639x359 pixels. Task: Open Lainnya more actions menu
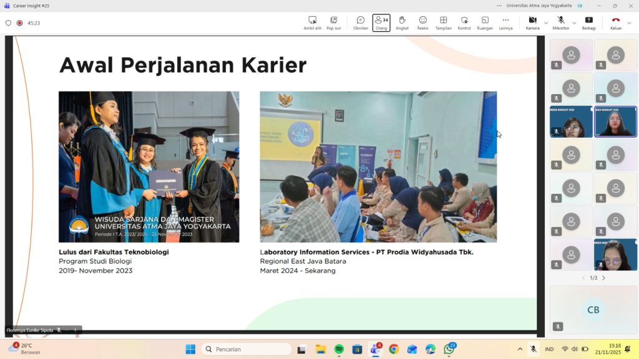[505, 23]
